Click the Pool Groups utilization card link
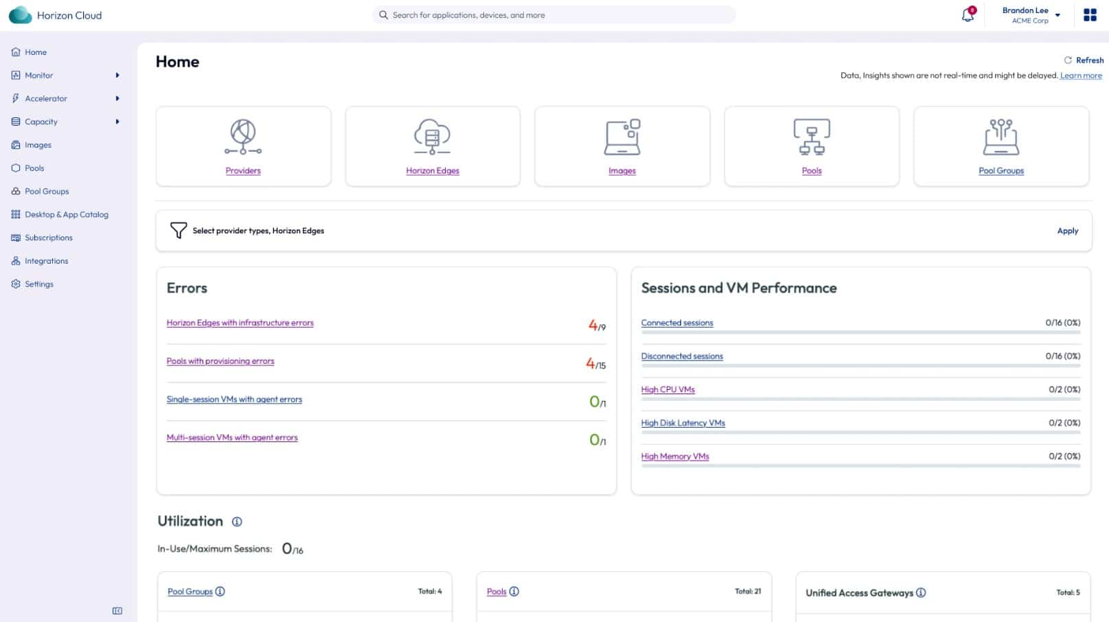Viewport: 1109px width, 622px height. coord(190,591)
